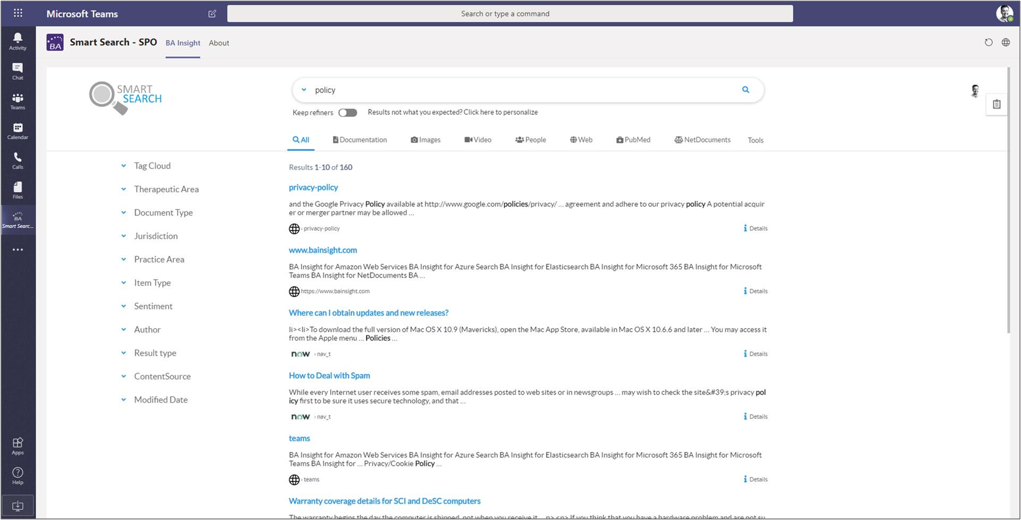The image size is (1021, 520).
Task: Click the profile avatar in title bar
Action: (x=1005, y=13)
